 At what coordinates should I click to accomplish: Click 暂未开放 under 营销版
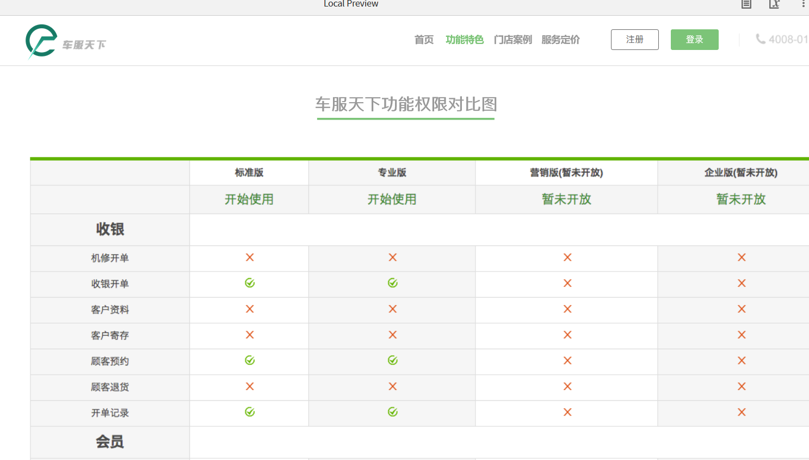(x=567, y=199)
